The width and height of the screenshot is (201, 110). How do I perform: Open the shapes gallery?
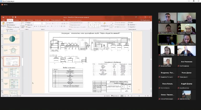[x=93, y=25]
